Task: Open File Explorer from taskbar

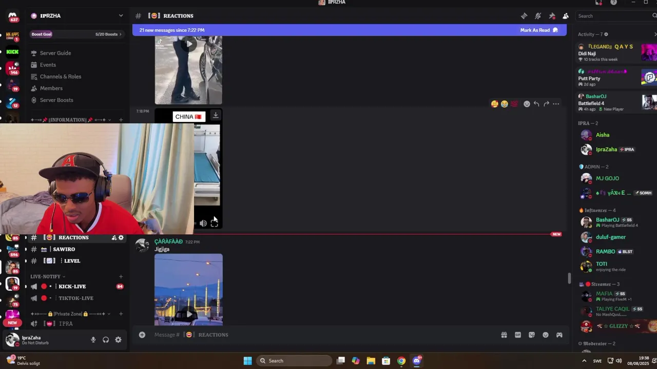Action: (371, 361)
